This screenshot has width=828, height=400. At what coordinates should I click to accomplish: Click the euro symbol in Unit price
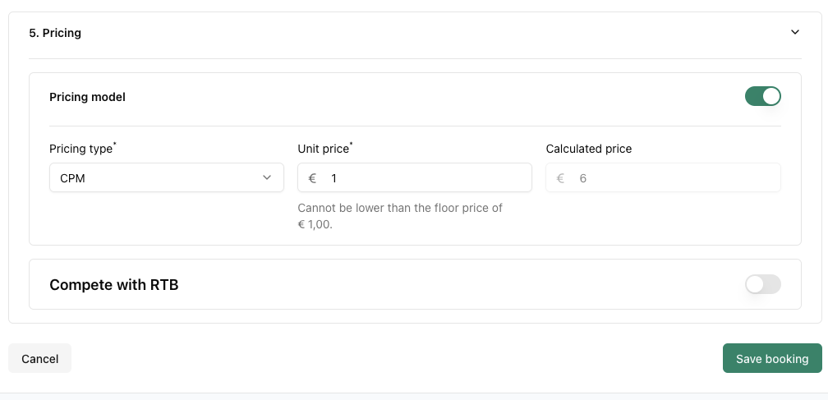(x=312, y=178)
